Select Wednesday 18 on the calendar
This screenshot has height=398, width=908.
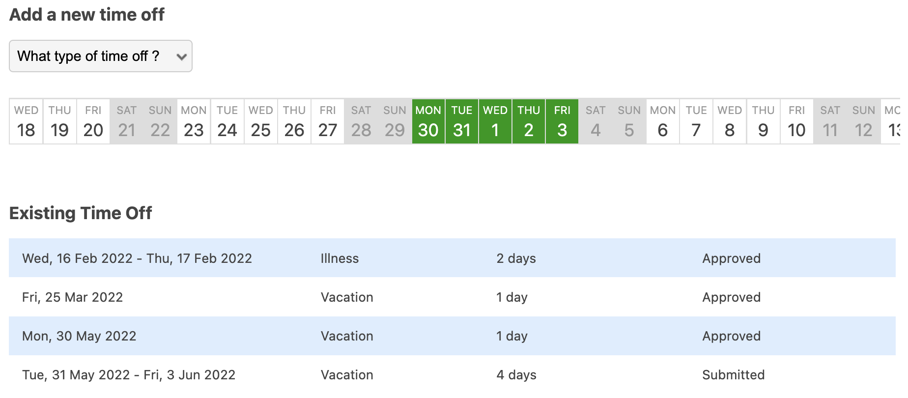pyautogui.click(x=26, y=121)
